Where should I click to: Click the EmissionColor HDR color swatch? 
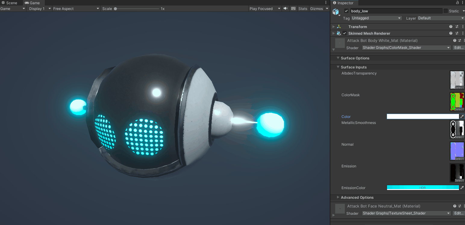click(x=423, y=187)
